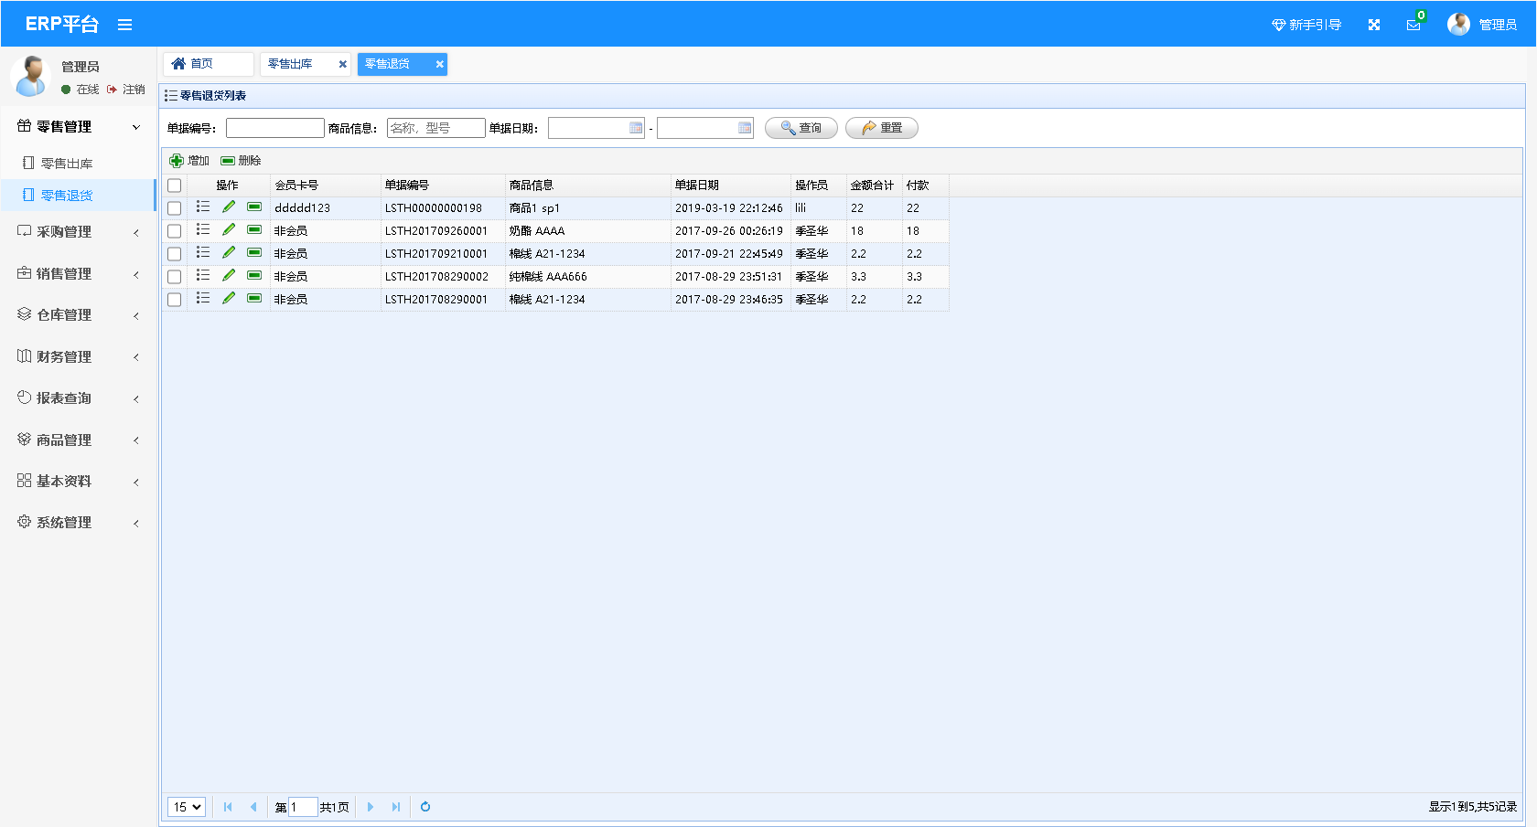This screenshot has width=1537, height=827.
Task: Click the 单据编号 input field
Action: pyautogui.click(x=274, y=128)
